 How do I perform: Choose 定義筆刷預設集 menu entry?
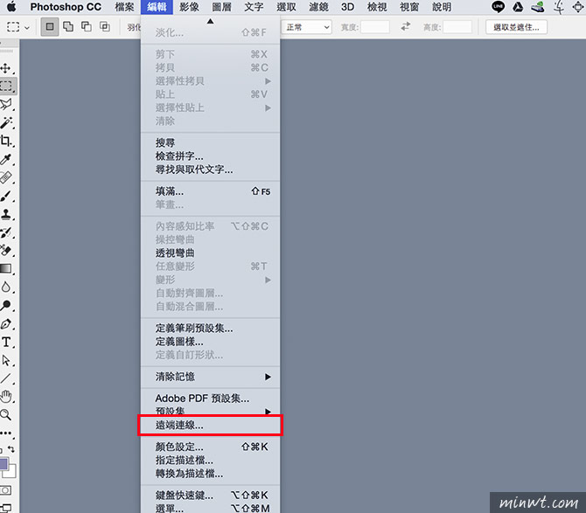(x=210, y=329)
